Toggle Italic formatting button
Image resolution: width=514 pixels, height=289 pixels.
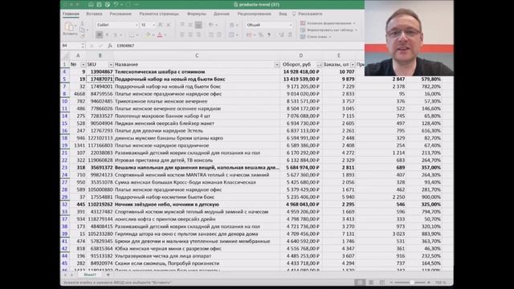(x=107, y=35)
